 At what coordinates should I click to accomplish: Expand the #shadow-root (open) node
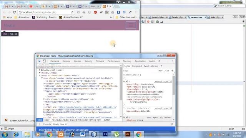click(x=40, y=70)
